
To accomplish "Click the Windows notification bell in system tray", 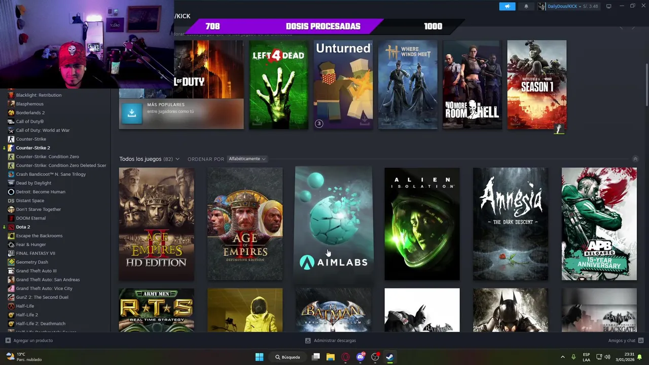I will click(x=640, y=357).
